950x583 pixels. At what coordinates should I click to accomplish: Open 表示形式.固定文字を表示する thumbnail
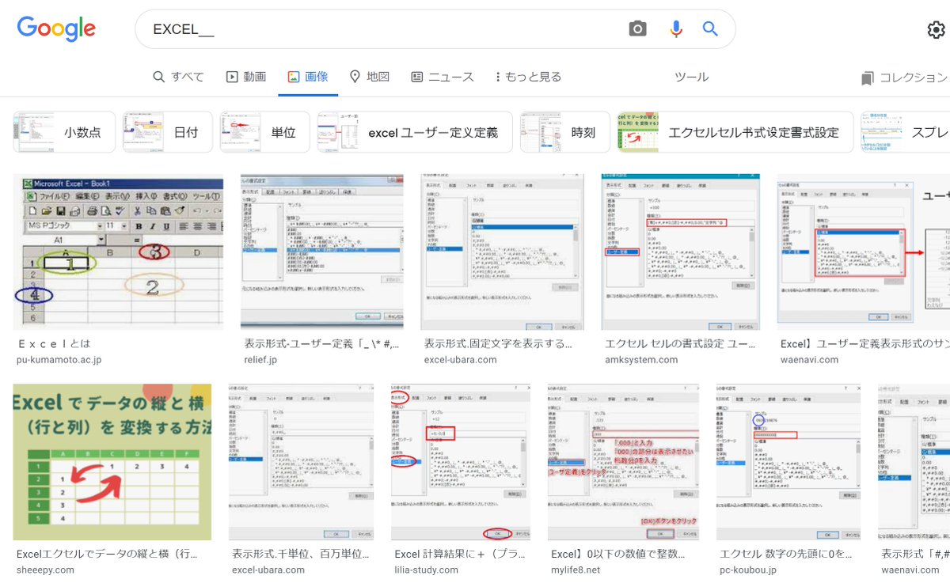[x=503, y=252]
